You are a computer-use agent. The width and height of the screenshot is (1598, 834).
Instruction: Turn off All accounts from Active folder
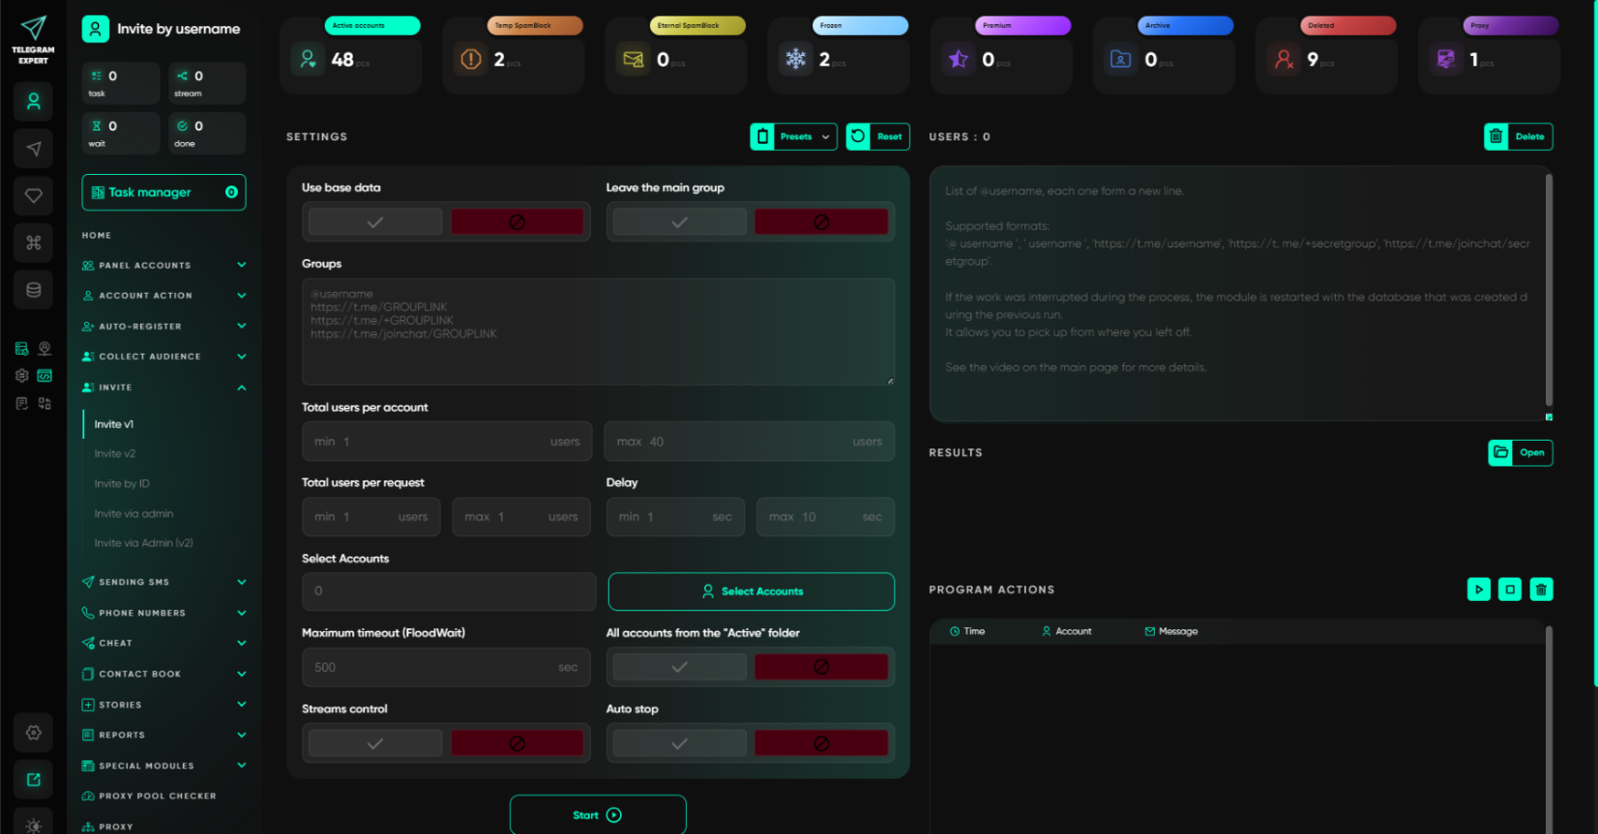click(821, 667)
